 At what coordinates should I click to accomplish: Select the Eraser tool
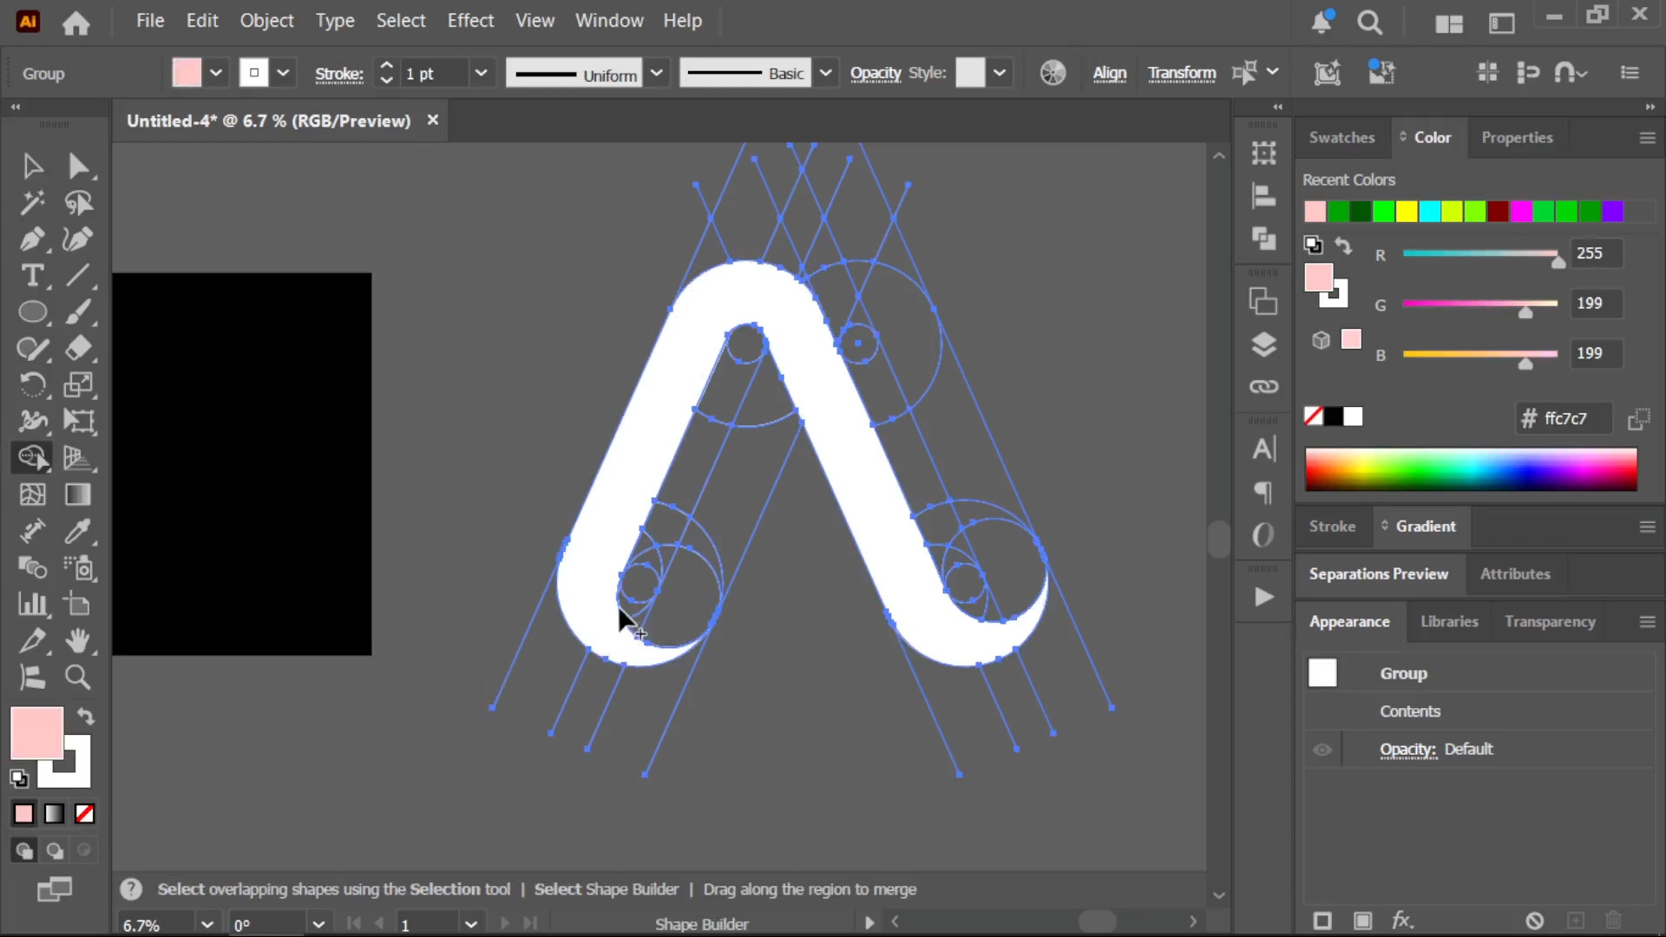click(78, 349)
